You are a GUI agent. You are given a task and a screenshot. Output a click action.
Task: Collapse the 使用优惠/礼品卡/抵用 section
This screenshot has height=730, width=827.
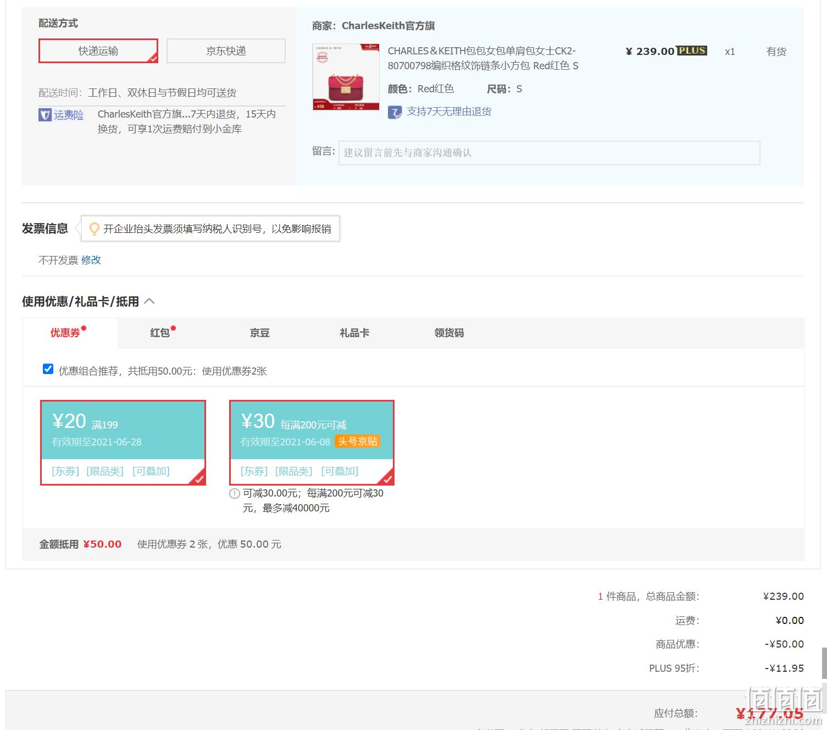tap(149, 301)
